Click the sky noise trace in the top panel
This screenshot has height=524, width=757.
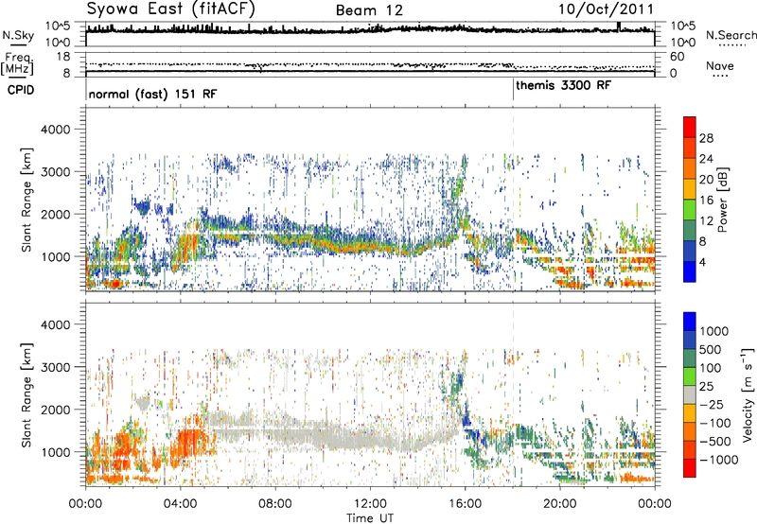(x=370, y=30)
